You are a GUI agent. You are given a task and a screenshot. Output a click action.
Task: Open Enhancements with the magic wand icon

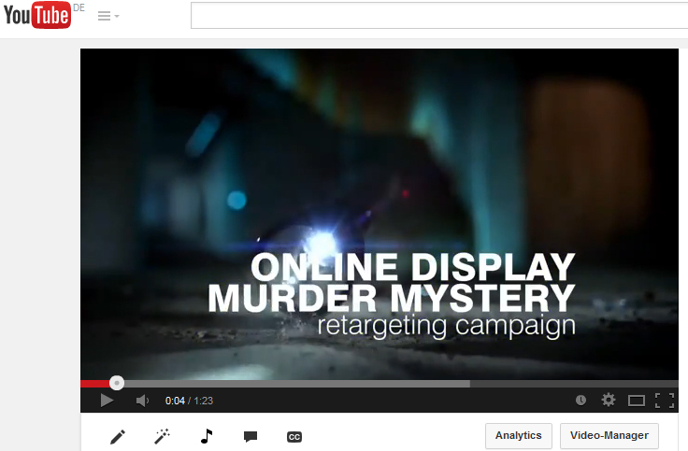pyautogui.click(x=162, y=436)
